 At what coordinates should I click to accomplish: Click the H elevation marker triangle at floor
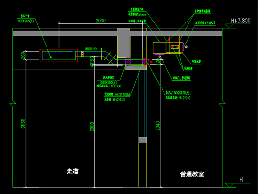(229, 185)
